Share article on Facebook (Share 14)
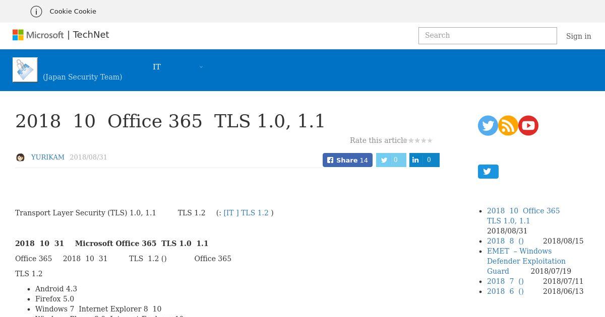This screenshot has width=605, height=317. [347, 160]
